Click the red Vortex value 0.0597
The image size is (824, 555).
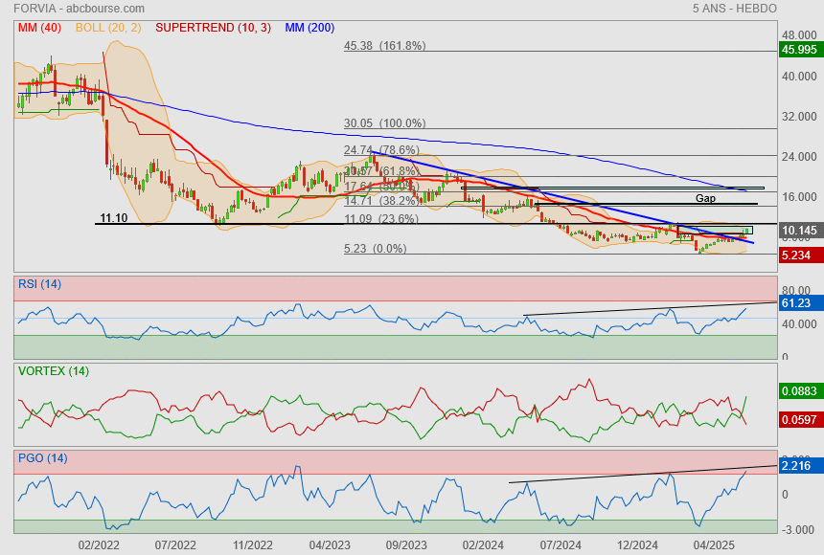click(x=799, y=419)
